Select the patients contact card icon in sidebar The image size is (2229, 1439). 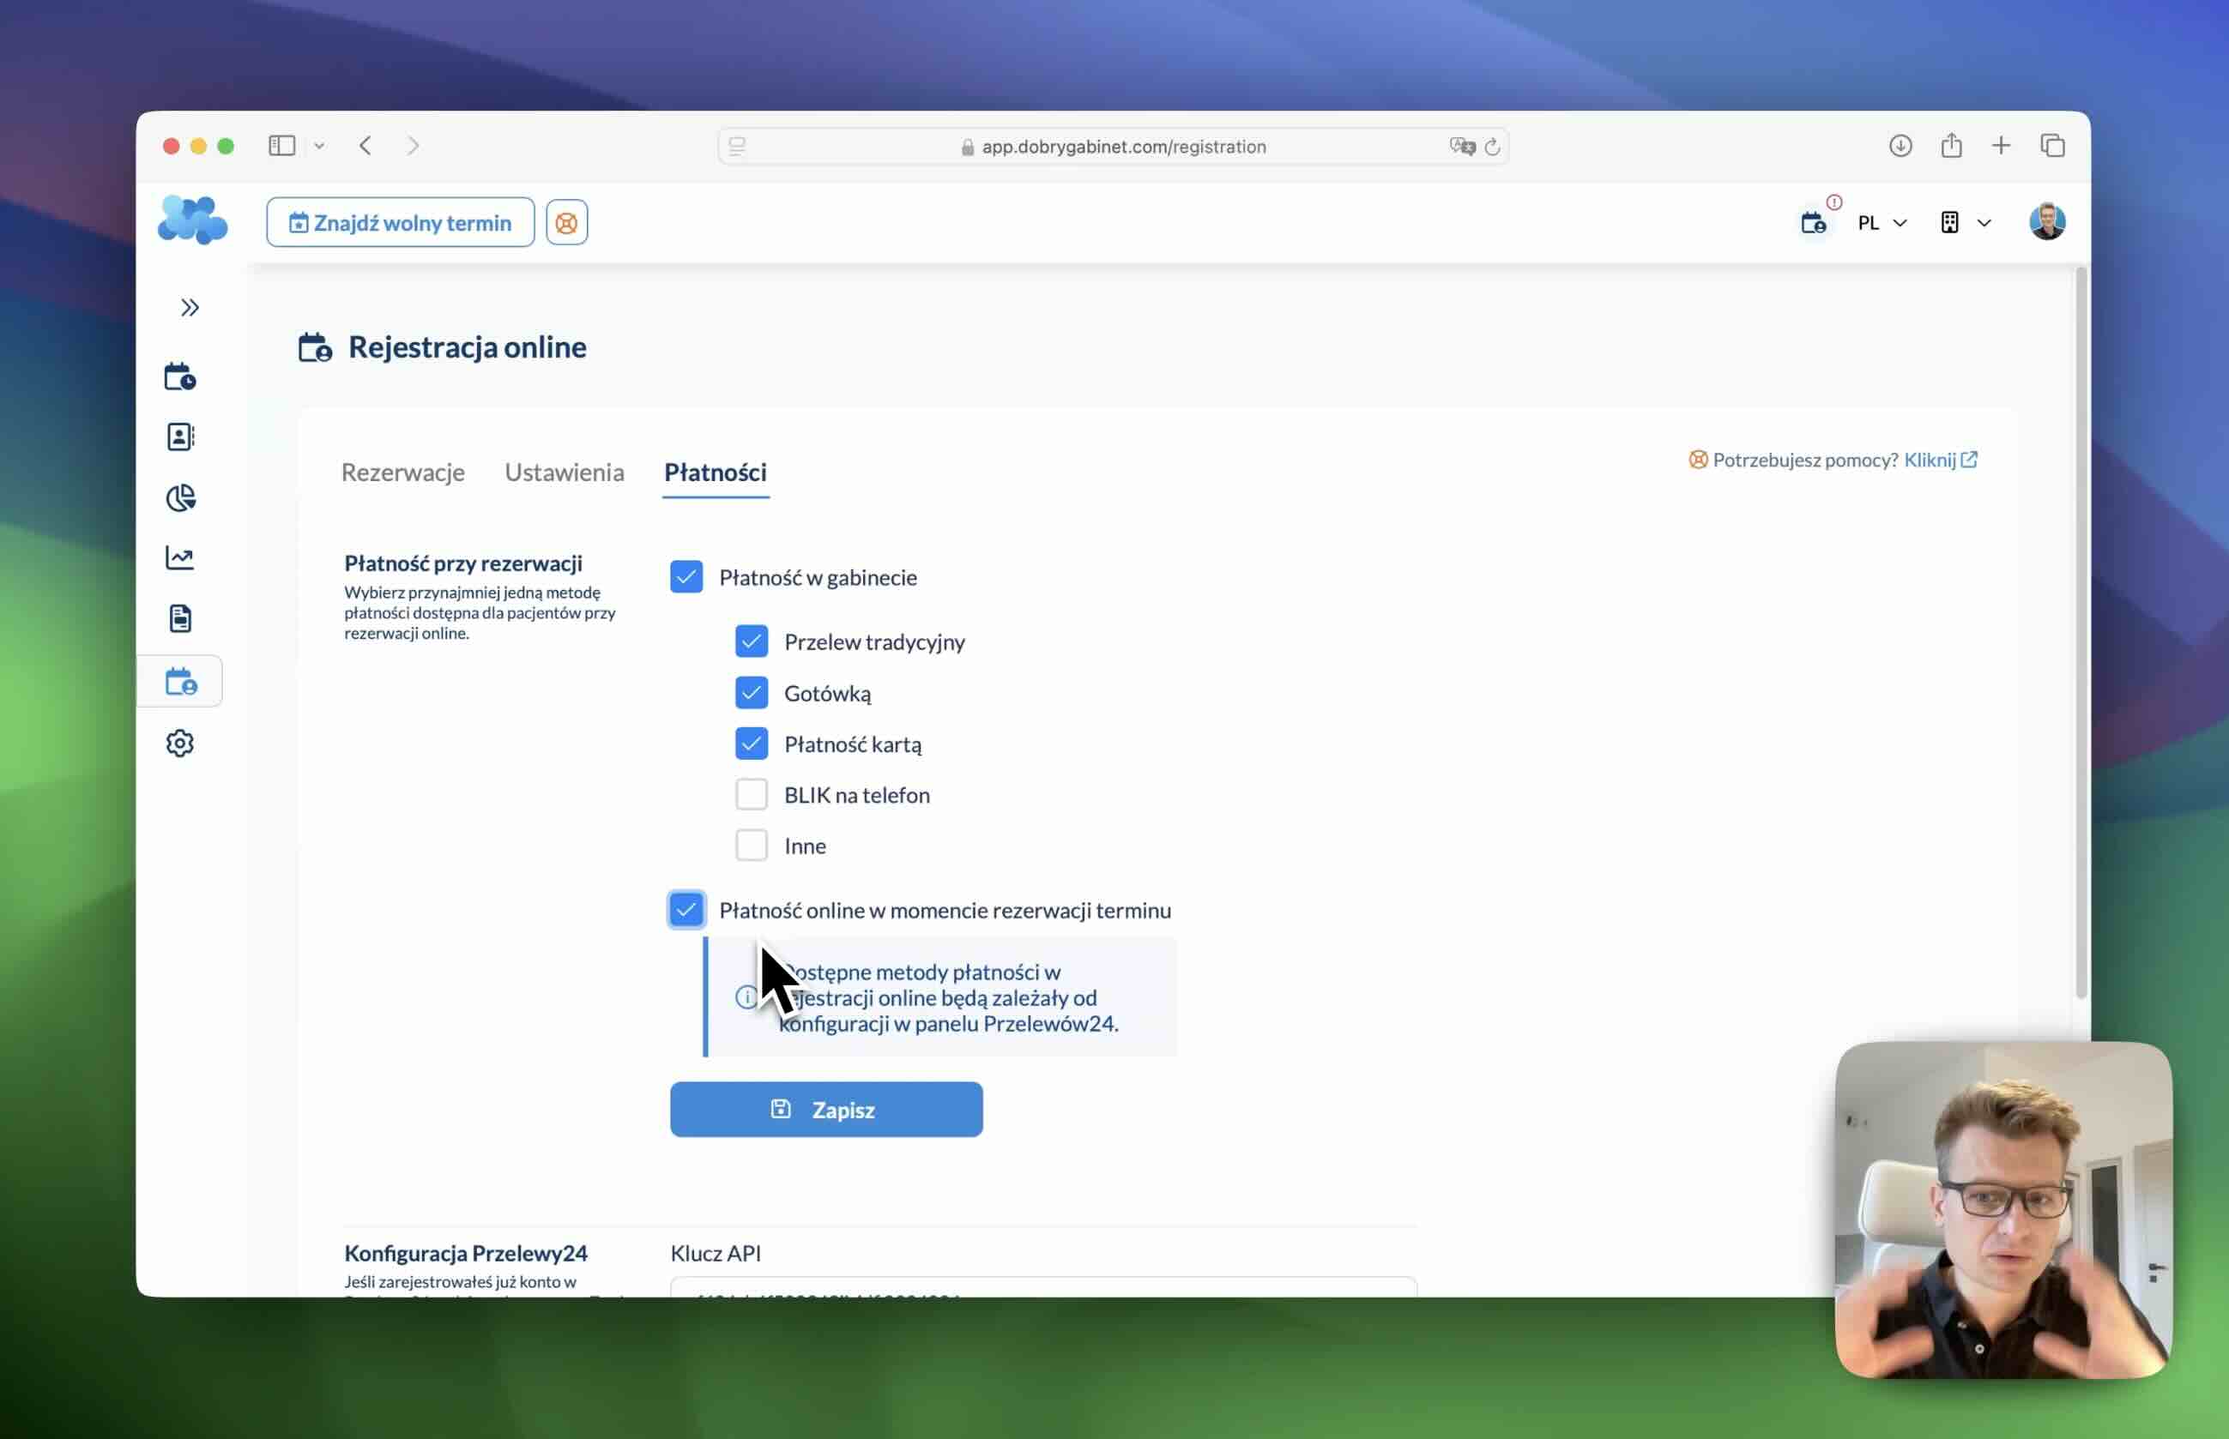click(180, 436)
